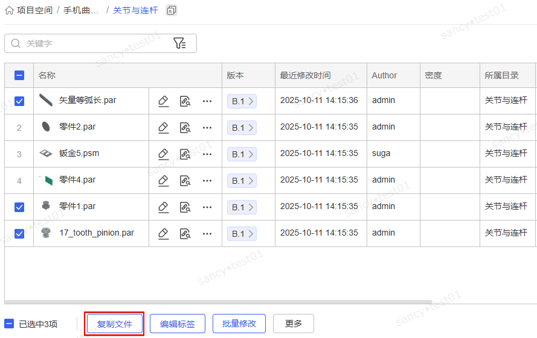Expand the B.1 version of 17_tooth_pinion.par
This screenshot has width=537, height=338.
point(242,234)
